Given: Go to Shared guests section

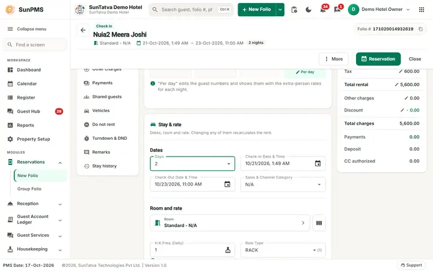Looking at the screenshot, I should tap(108, 97).
